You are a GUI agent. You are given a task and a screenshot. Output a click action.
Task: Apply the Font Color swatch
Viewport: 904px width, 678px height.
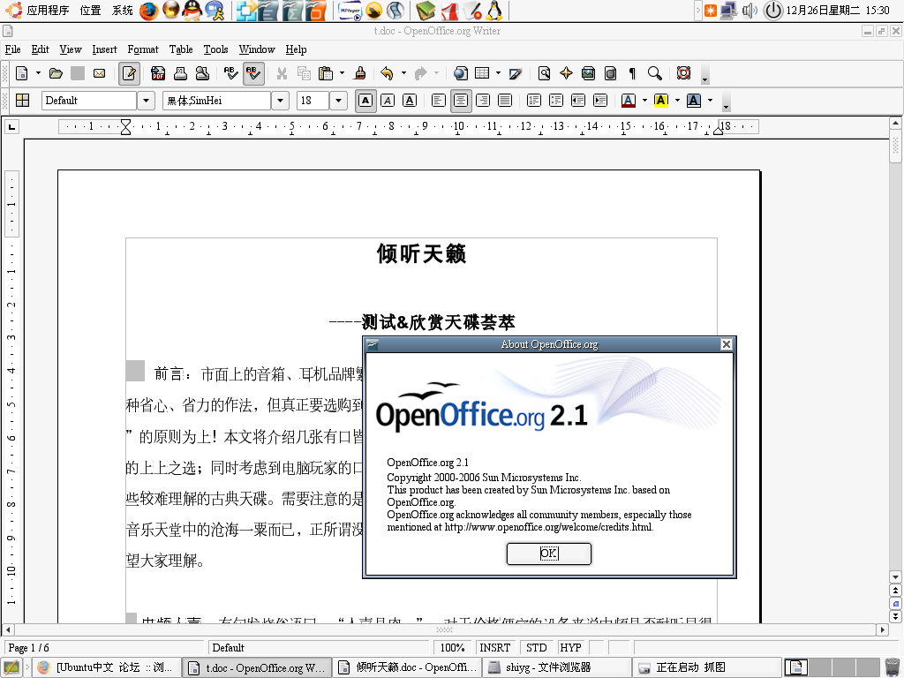(x=629, y=101)
